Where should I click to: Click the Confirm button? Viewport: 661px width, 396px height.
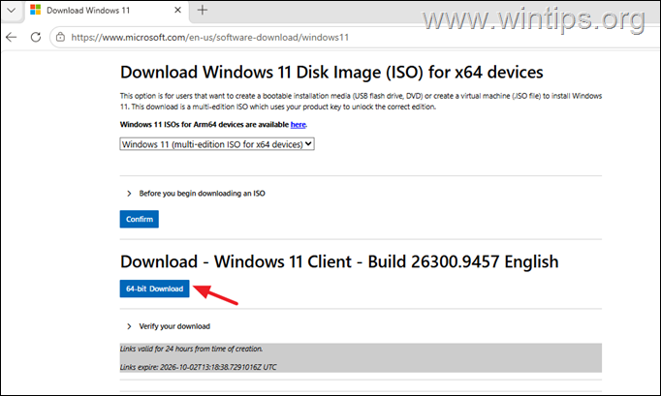[140, 219]
